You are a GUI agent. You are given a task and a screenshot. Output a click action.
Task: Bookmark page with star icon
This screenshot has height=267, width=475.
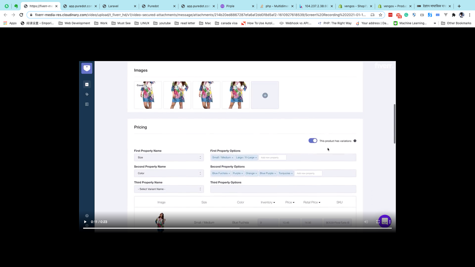point(380,15)
